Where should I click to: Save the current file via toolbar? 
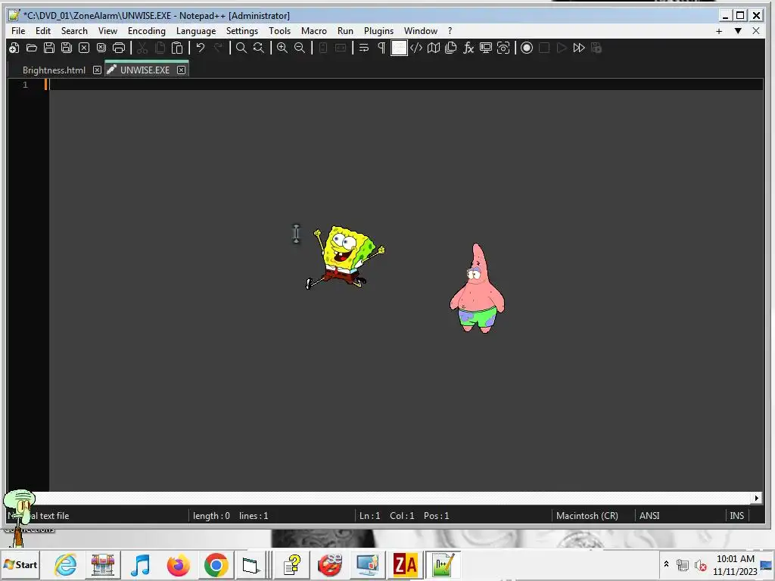click(x=49, y=48)
